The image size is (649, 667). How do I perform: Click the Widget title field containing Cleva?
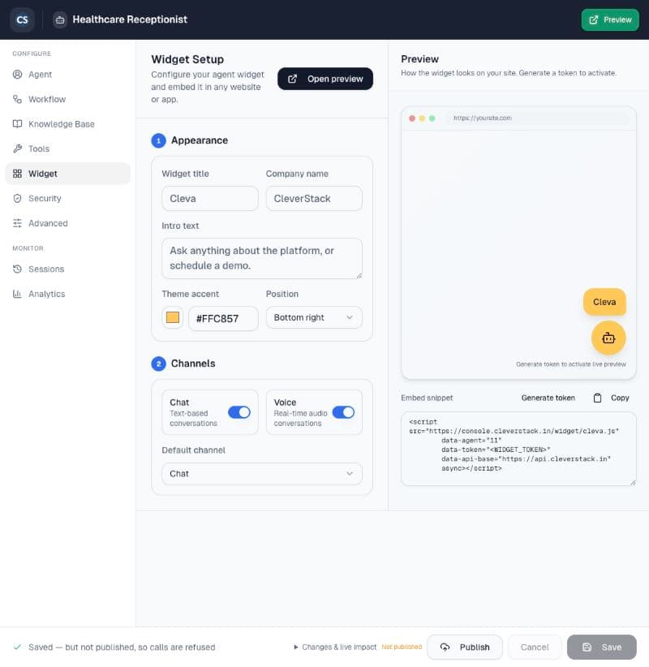(210, 198)
